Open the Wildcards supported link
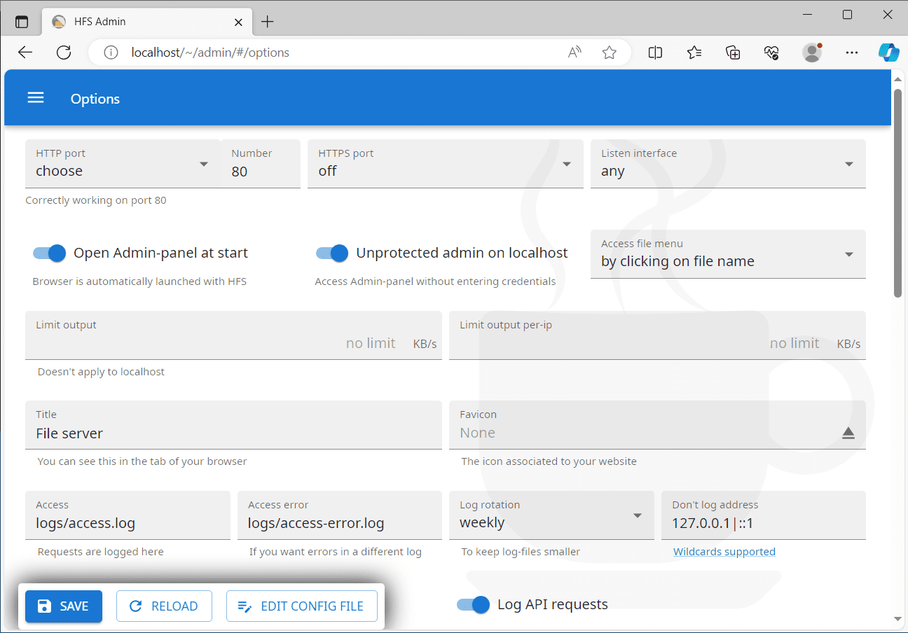Screen dimensions: 908x633 (x=724, y=552)
